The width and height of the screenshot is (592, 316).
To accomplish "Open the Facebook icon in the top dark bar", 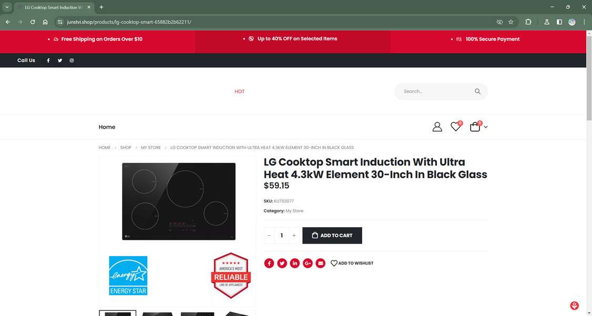I will click(48, 60).
